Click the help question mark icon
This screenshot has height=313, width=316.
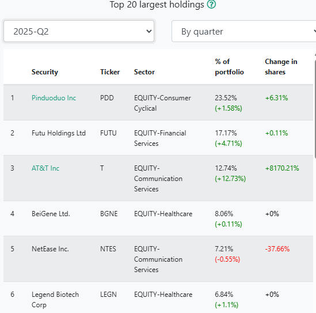pos(211,4)
